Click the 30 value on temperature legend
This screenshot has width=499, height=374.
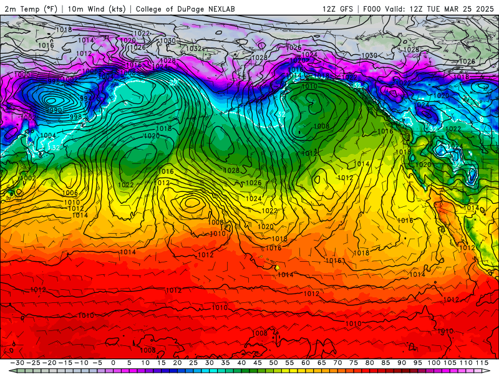coord(210,363)
